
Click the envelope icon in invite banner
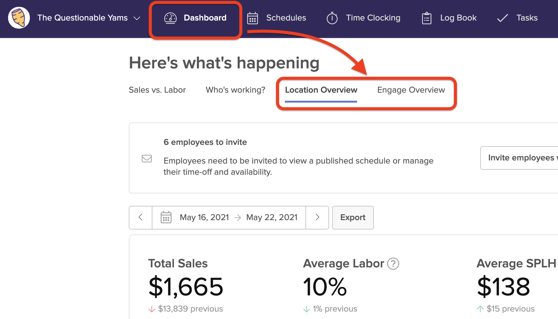coord(147,159)
